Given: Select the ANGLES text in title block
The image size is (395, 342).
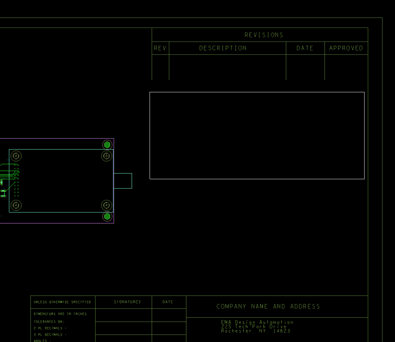Looking at the screenshot, I should (x=41, y=340).
